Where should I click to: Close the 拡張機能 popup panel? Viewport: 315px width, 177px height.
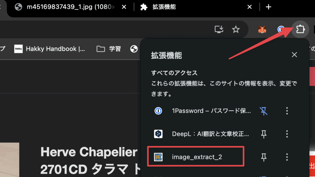[294, 55]
